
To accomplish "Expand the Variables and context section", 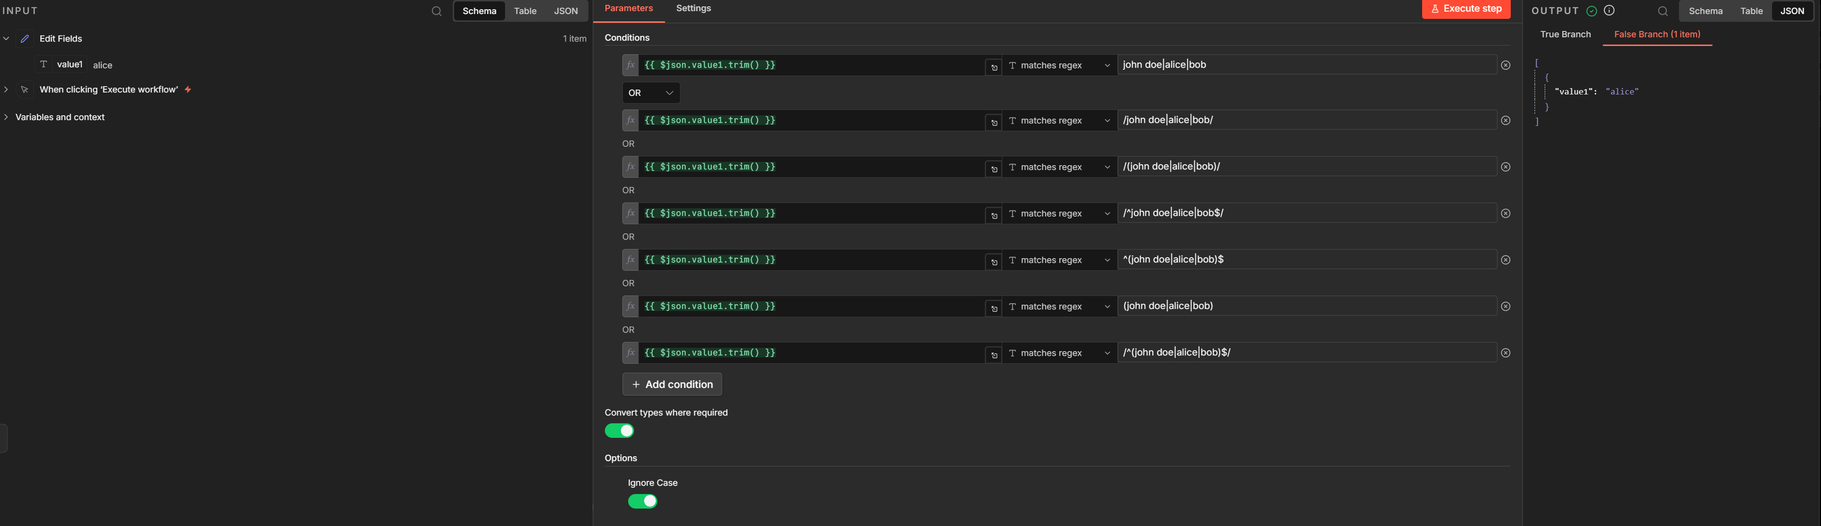I will (60, 117).
